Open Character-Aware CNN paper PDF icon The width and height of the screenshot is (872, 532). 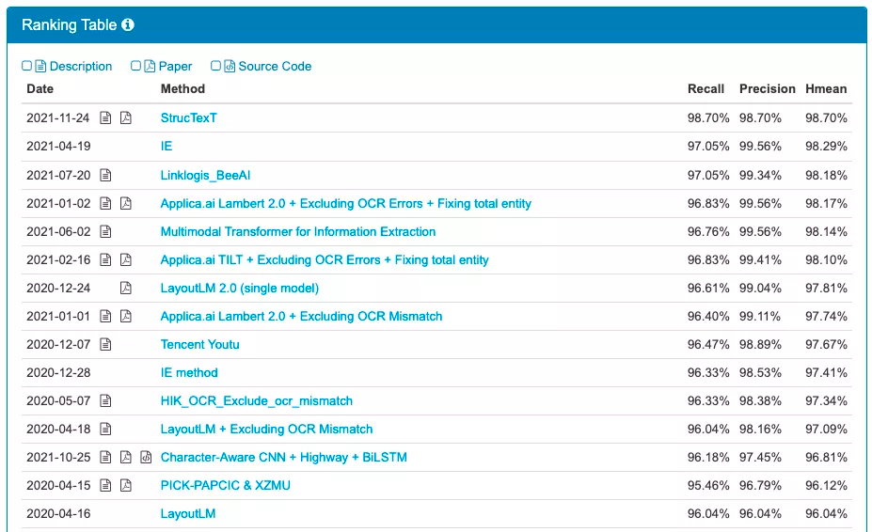click(126, 457)
